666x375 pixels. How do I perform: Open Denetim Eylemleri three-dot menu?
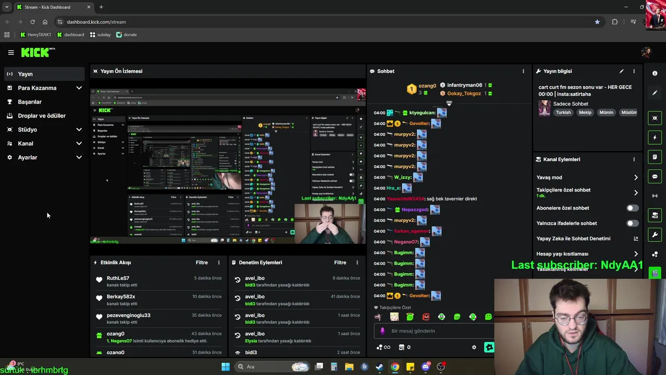pyautogui.click(x=357, y=262)
